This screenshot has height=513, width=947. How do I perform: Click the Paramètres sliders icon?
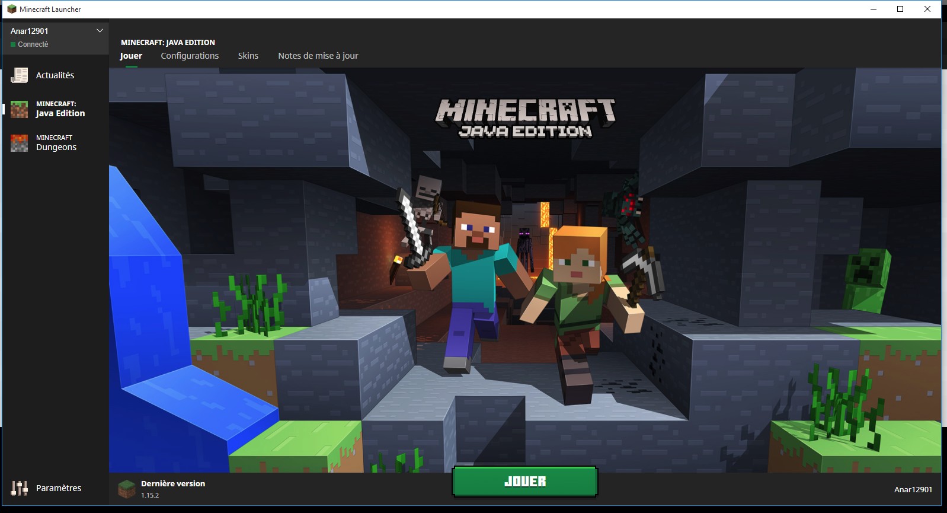[x=19, y=488]
